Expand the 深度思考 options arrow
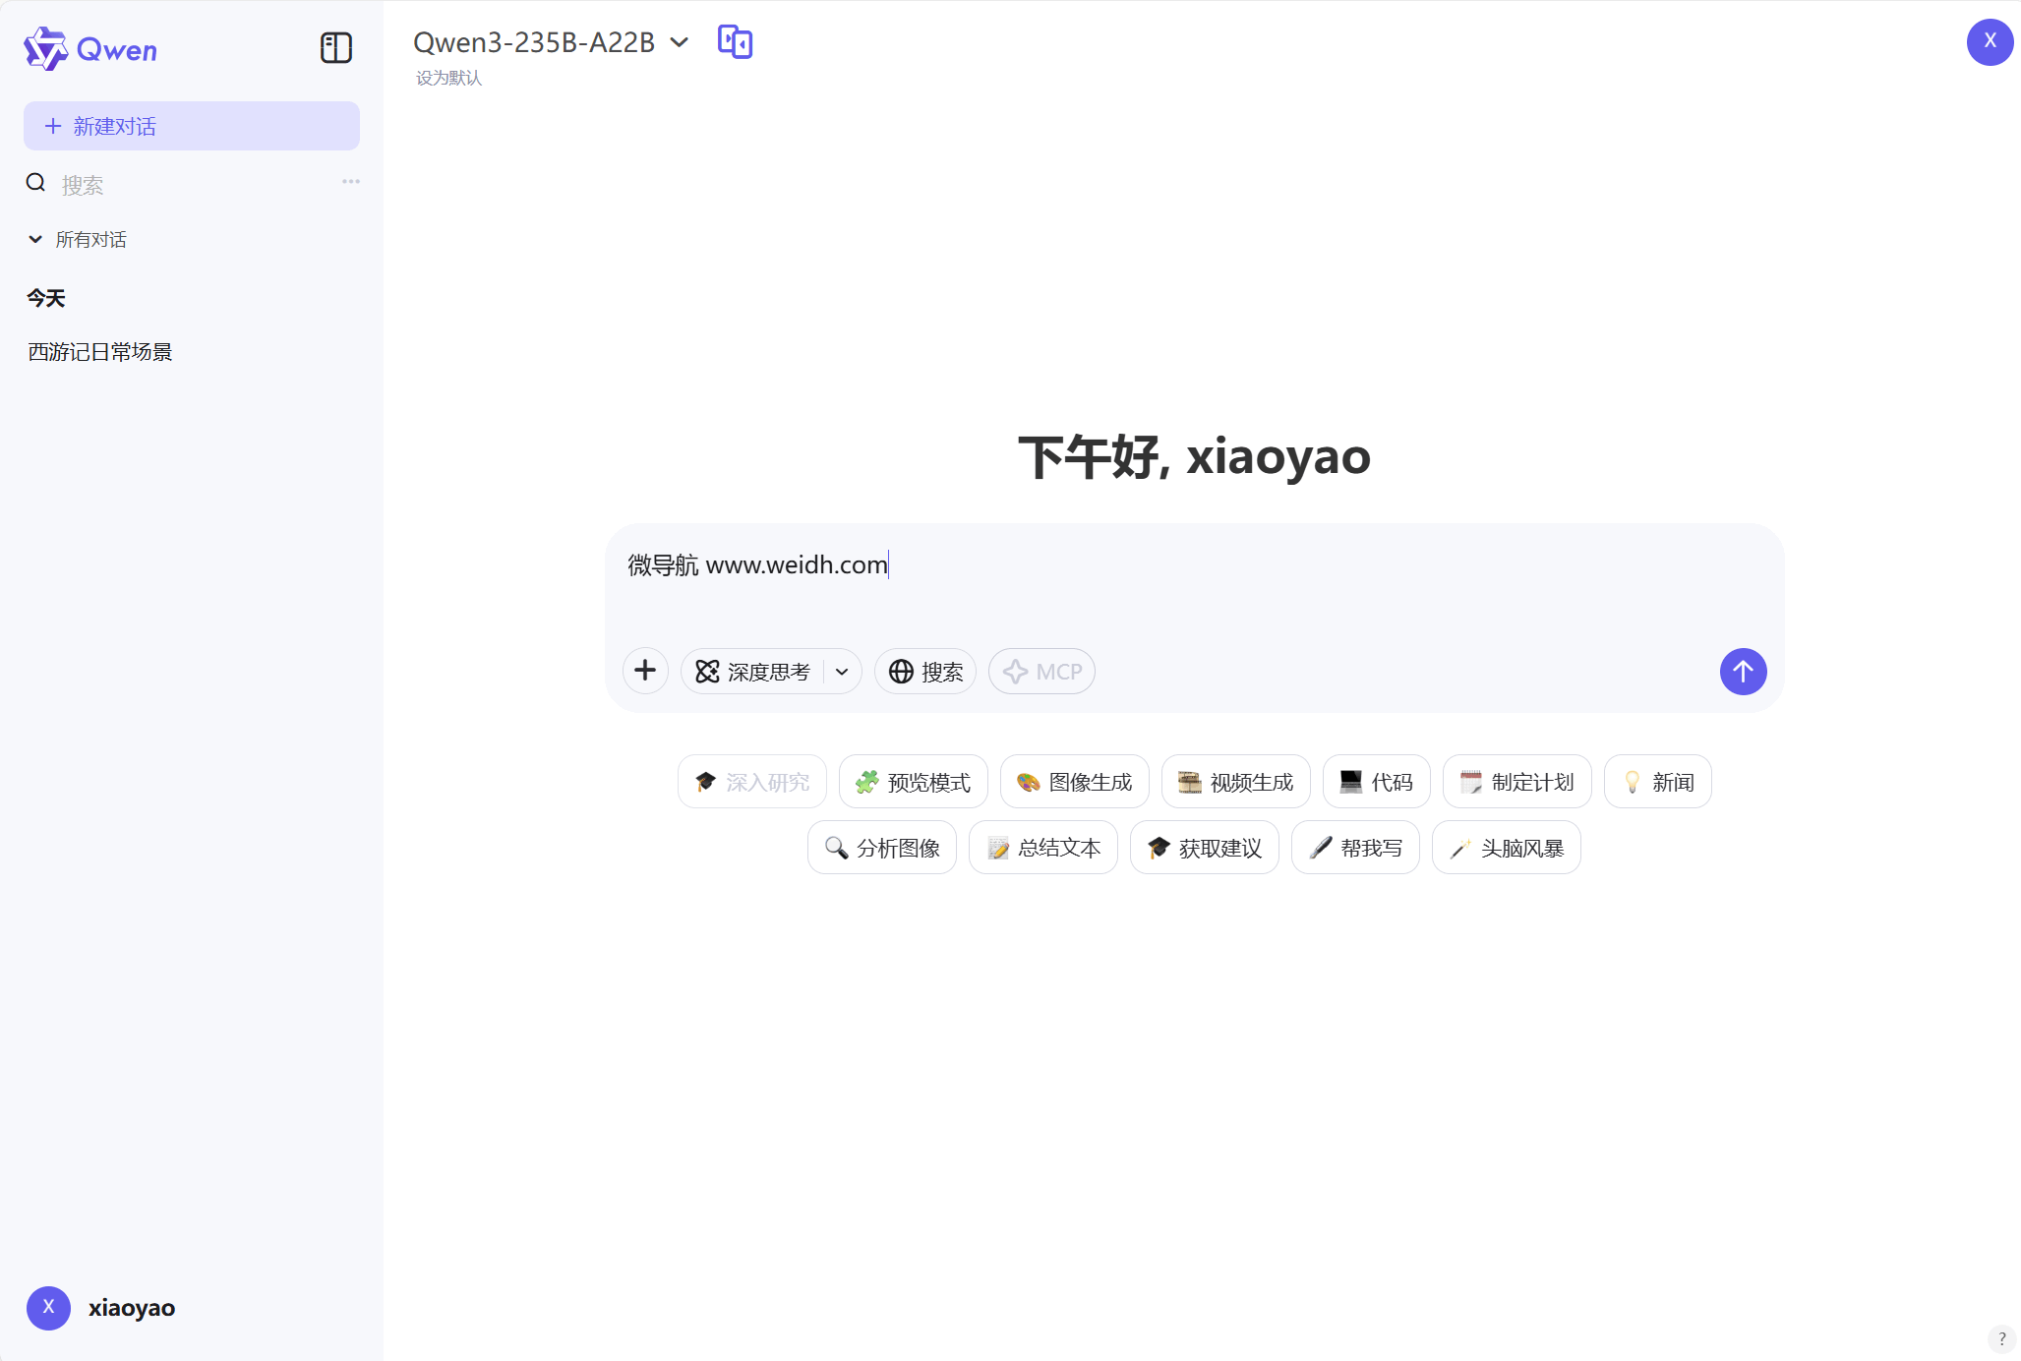This screenshot has width=2021, height=1361. 843,672
